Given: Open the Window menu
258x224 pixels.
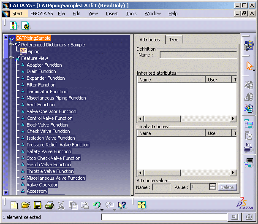Looking at the screenshot, I should [152, 13].
